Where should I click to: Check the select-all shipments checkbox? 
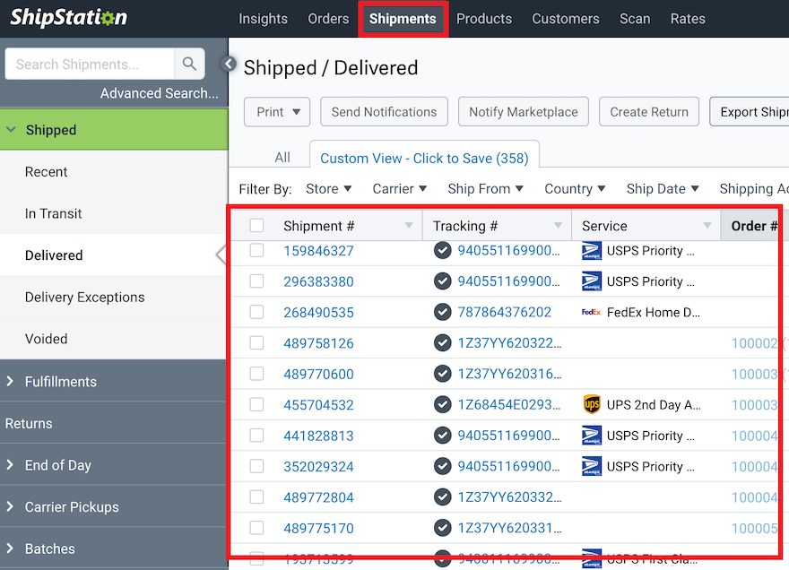pos(257,225)
